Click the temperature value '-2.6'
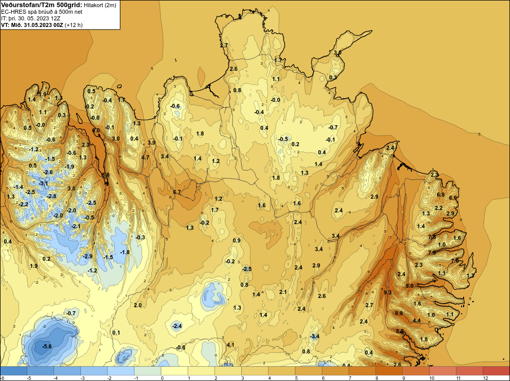The height and width of the screenshot is (381, 510). 48,172
